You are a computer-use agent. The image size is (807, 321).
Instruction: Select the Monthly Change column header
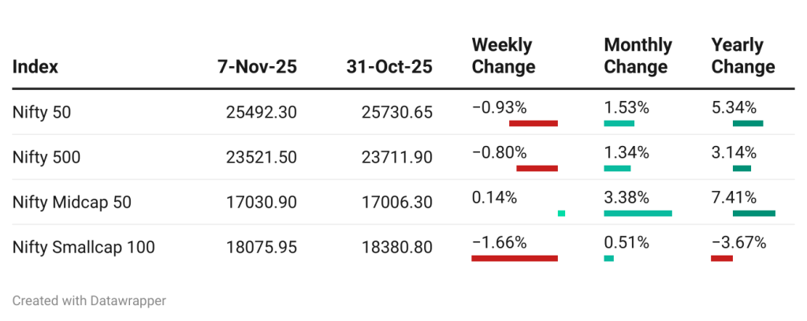[638, 56]
